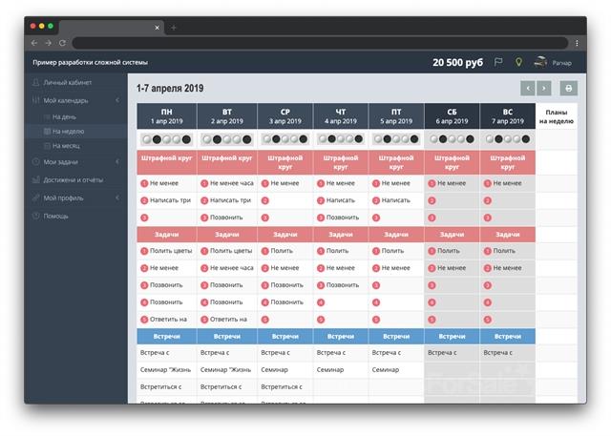Open the Рагнар user avatar
The width and height of the screenshot is (611, 436).
coord(541,62)
